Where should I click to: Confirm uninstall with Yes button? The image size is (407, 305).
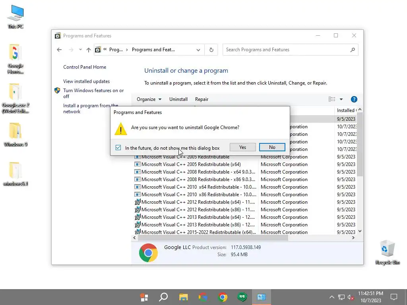tap(243, 147)
